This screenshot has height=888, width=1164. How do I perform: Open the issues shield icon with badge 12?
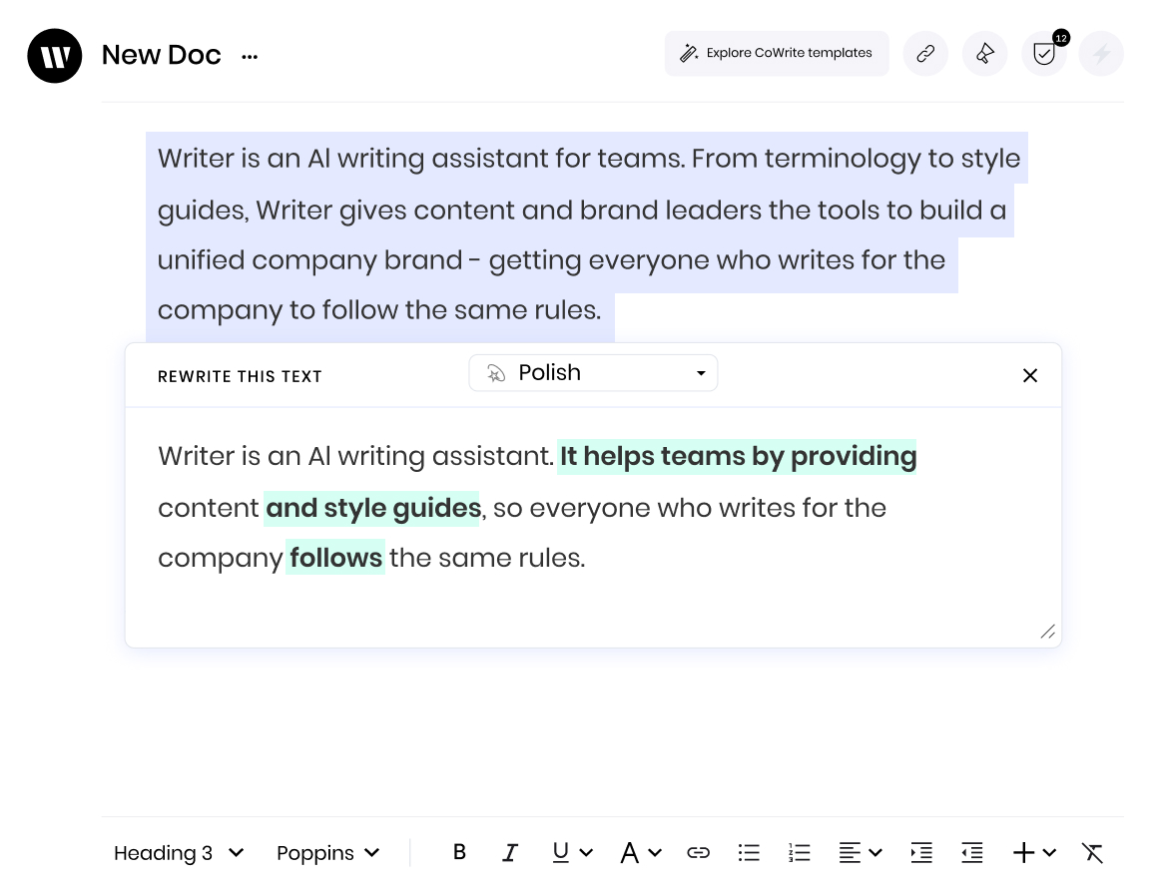pyautogui.click(x=1044, y=54)
